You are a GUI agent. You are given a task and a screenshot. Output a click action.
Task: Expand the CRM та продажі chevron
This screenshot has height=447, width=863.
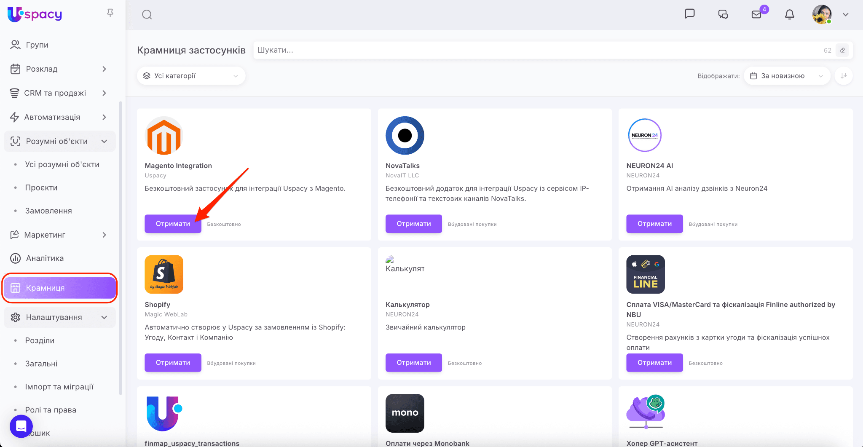click(x=104, y=93)
